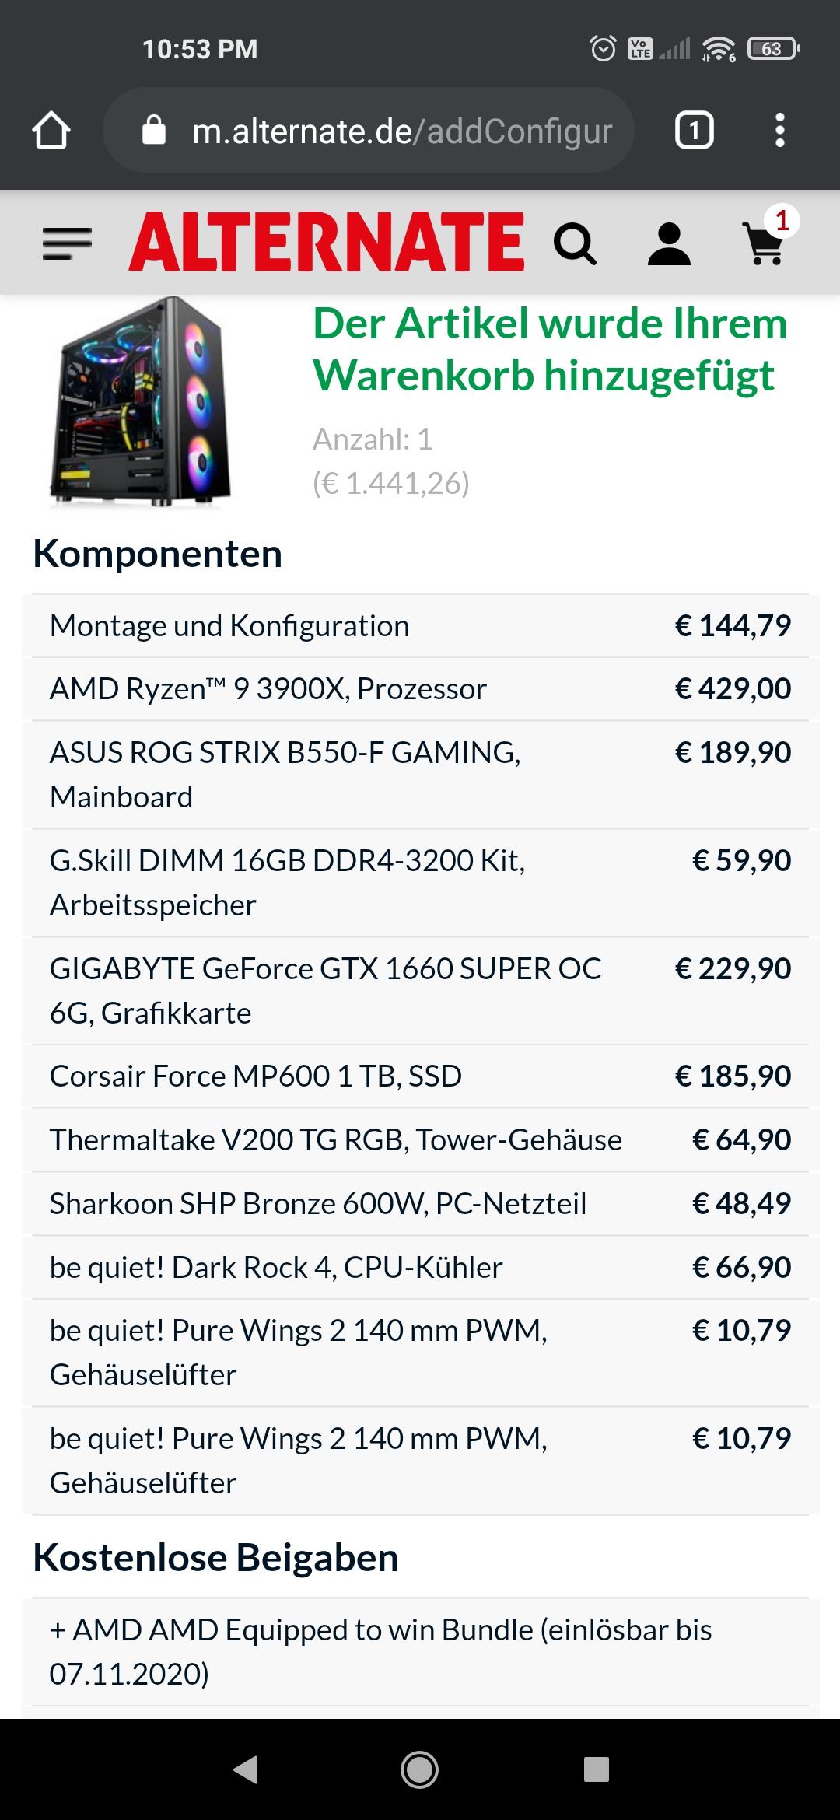Open Chrome's three-dot overflow menu

click(x=780, y=131)
